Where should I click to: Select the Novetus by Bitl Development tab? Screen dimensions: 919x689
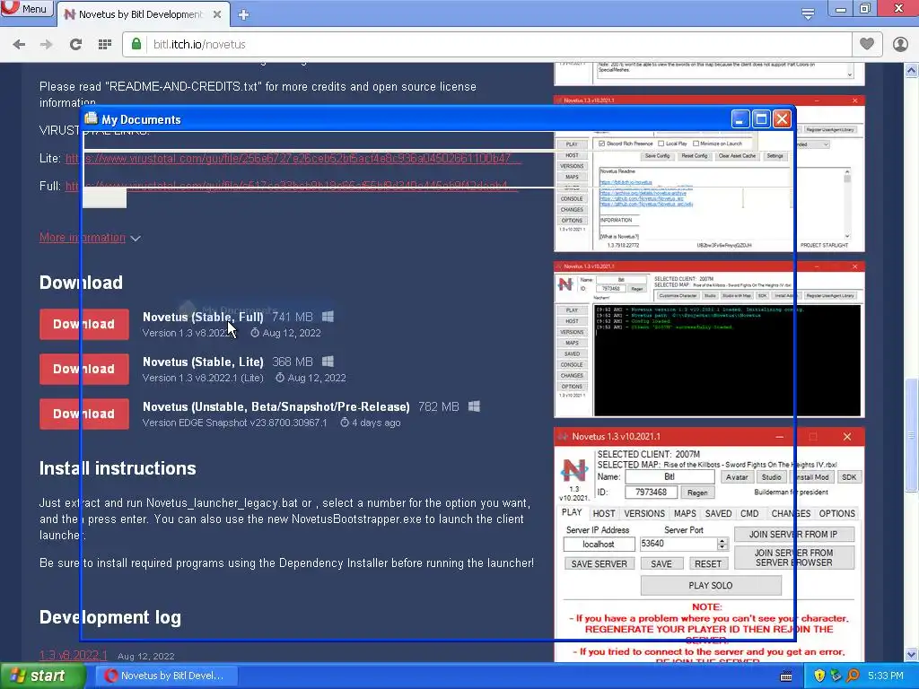[141, 14]
